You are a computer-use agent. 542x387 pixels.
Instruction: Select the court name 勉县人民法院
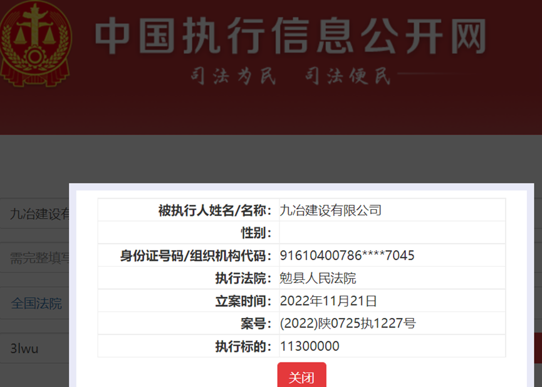coord(318,278)
